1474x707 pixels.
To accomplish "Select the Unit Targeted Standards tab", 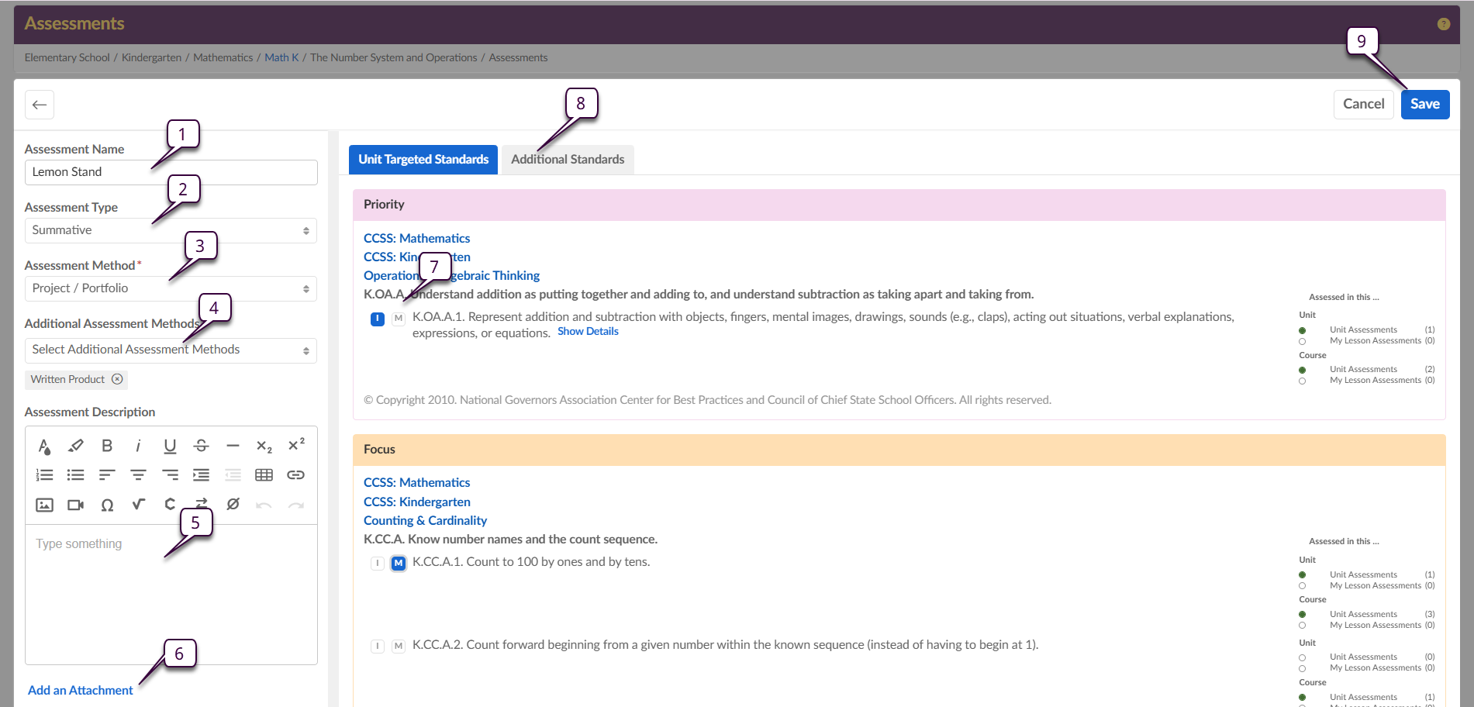I will tap(423, 160).
